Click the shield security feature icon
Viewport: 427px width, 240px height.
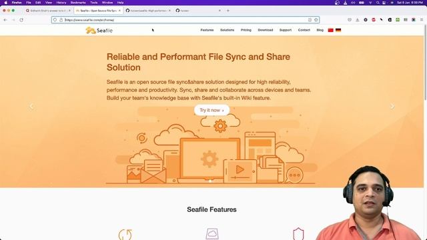click(298, 233)
